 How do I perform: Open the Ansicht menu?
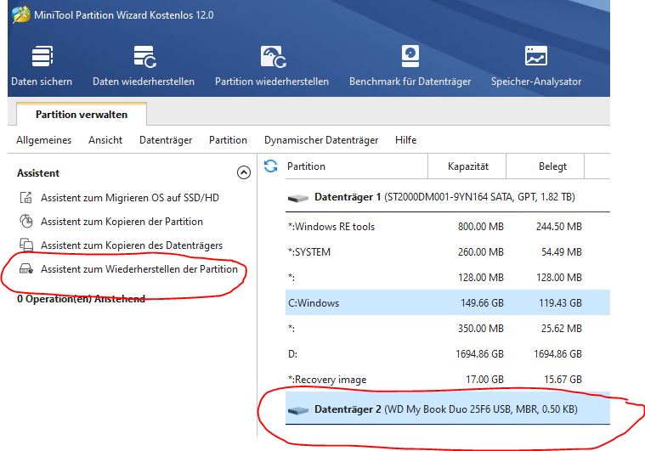105,140
